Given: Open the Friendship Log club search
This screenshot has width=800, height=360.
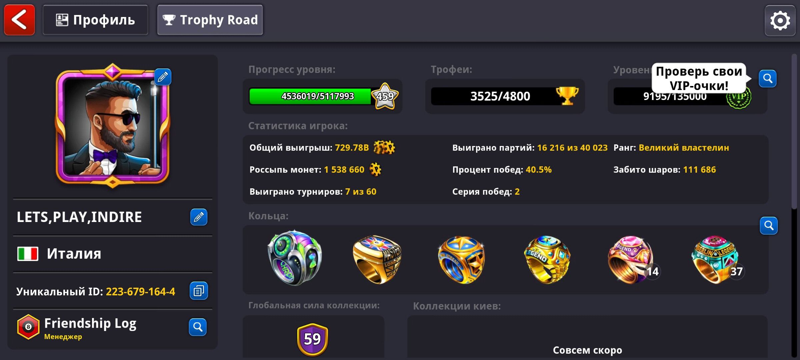Looking at the screenshot, I should coord(198,327).
